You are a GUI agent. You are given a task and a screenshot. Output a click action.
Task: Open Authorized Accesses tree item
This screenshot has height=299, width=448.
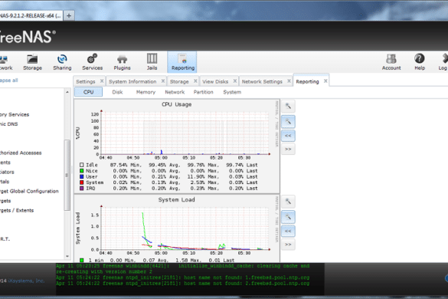click(x=21, y=153)
